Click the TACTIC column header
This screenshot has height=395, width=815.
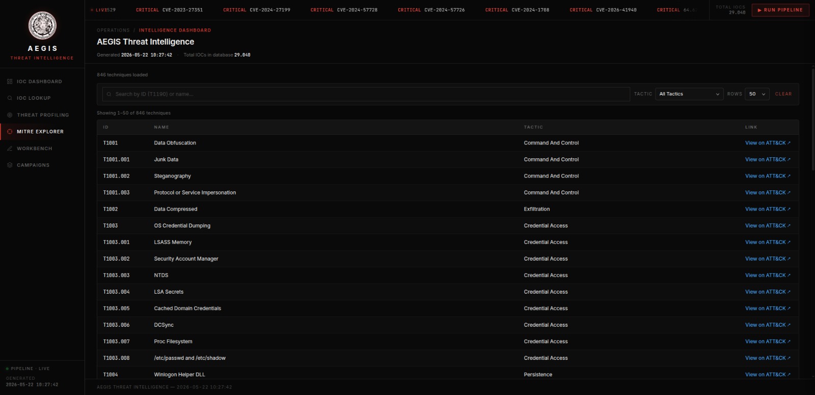pyautogui.click(x=533, y=127)
